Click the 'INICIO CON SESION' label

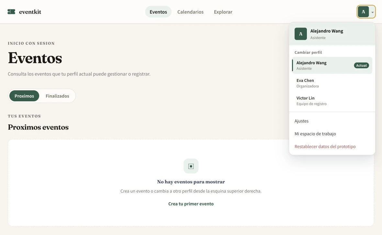click(31, 43)
